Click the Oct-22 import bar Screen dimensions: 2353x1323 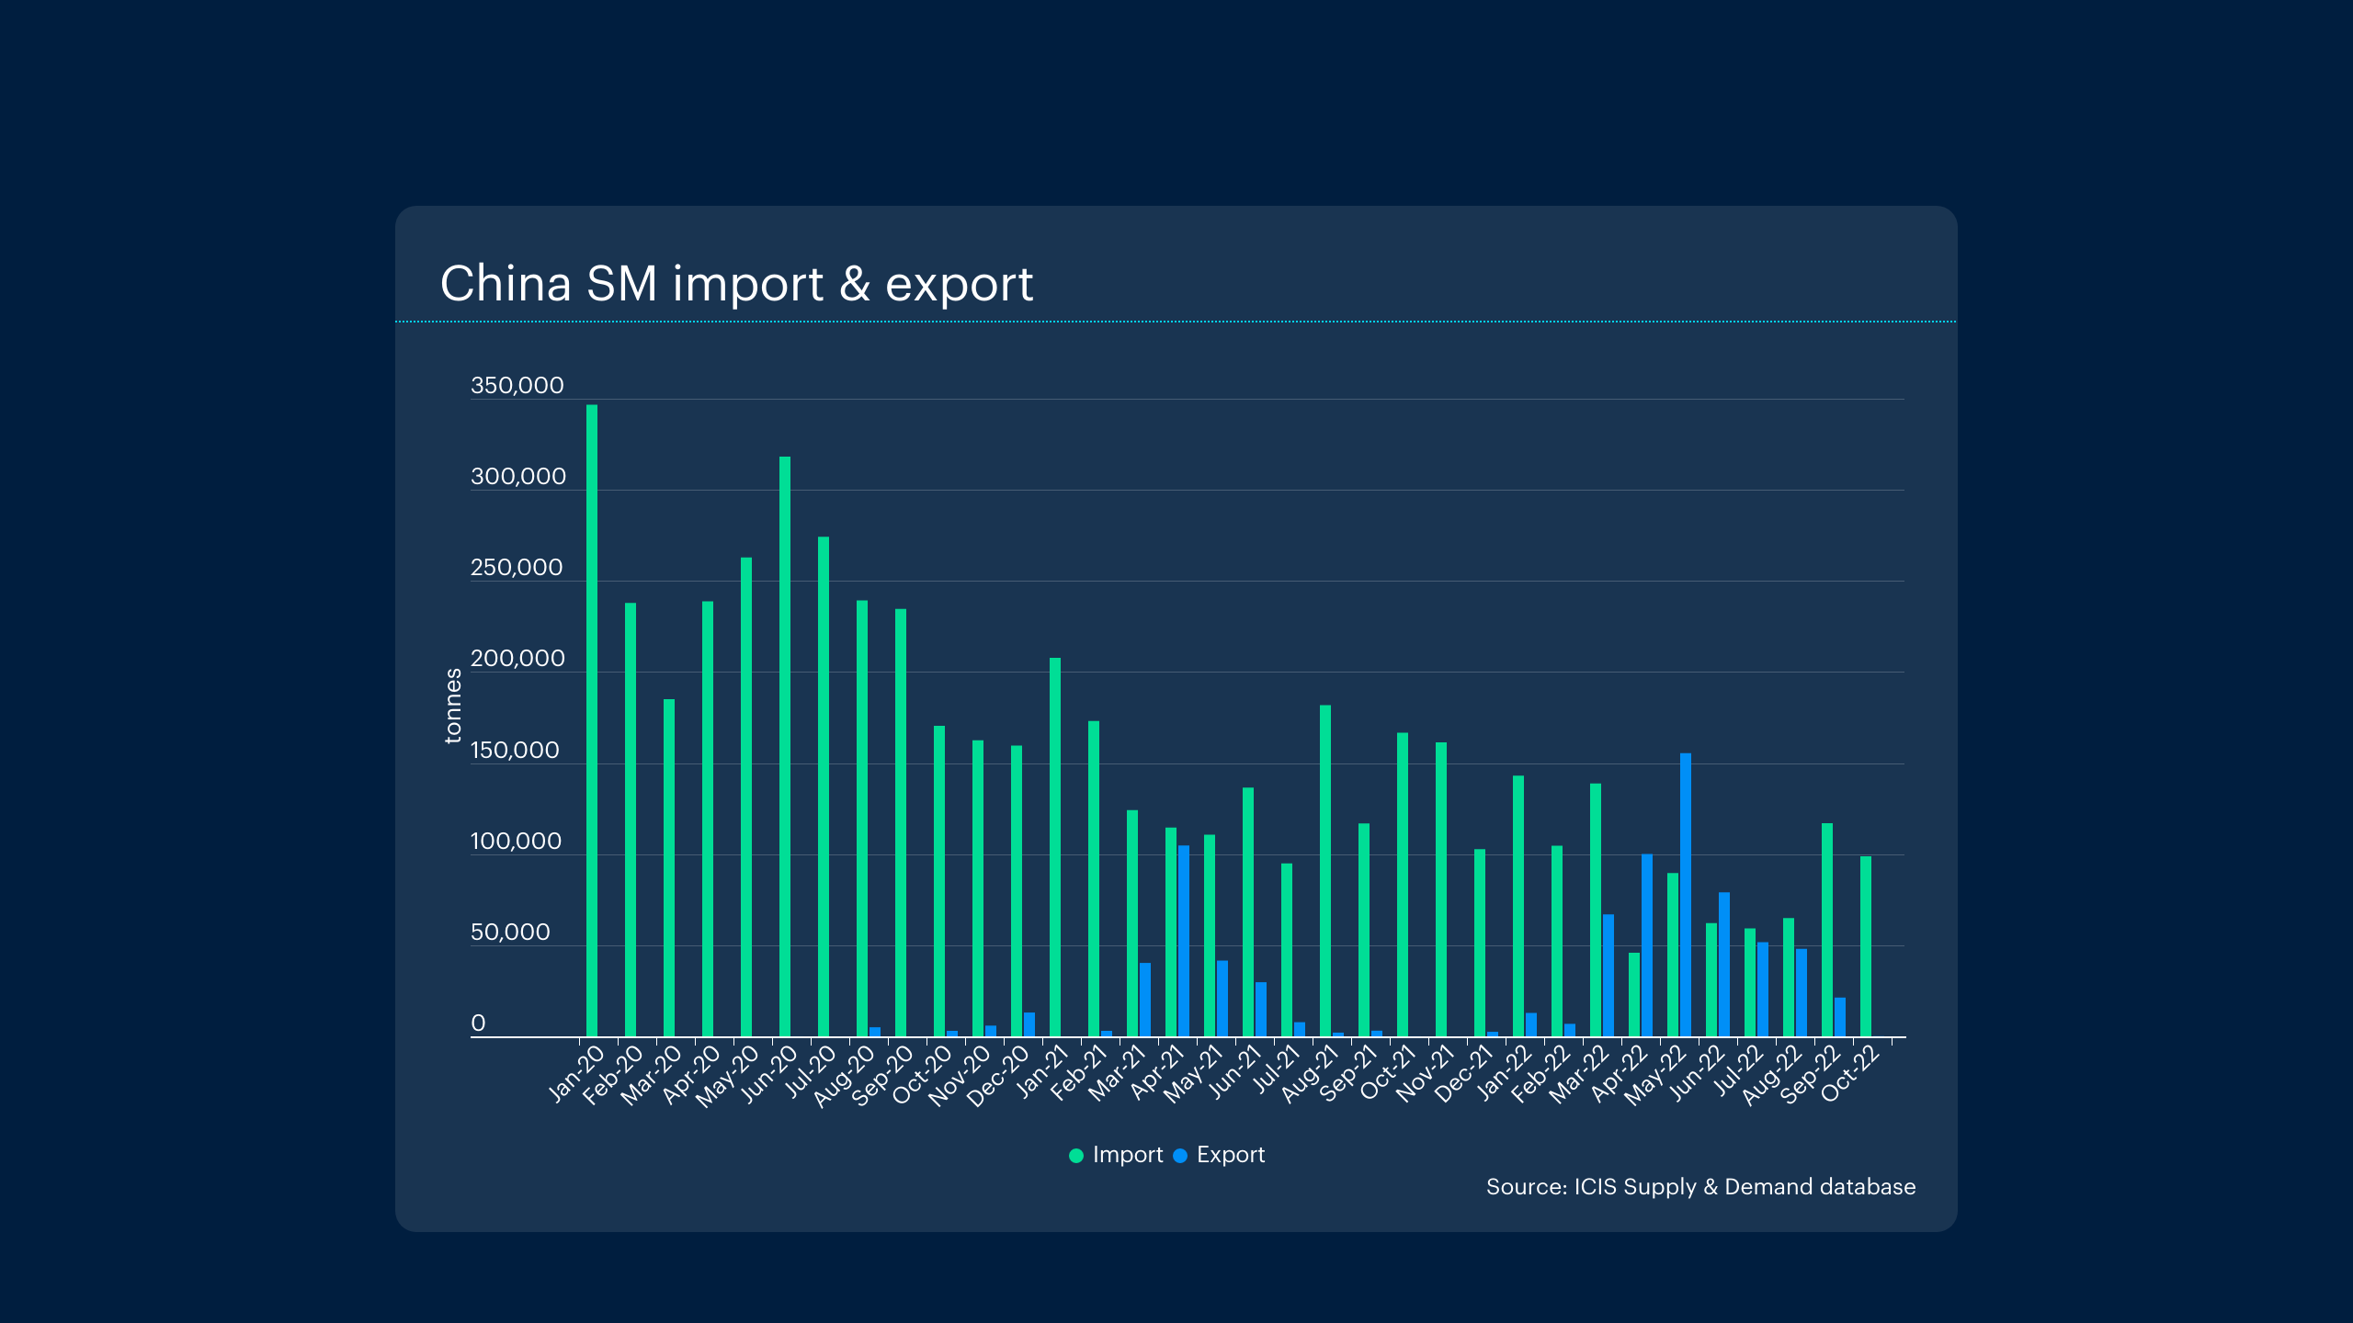pyautogui.click(x=1866, y=946)
